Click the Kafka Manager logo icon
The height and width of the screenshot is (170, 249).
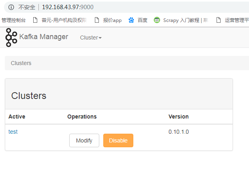[11, 38]
